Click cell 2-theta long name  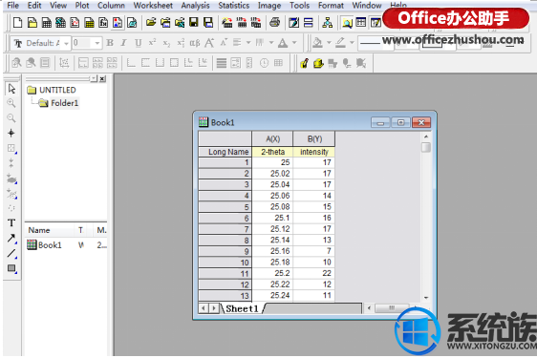(272, 152)
